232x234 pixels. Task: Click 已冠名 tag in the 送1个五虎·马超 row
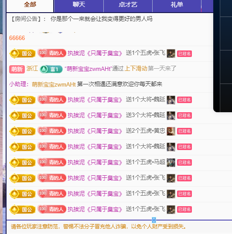pos(184,163)
